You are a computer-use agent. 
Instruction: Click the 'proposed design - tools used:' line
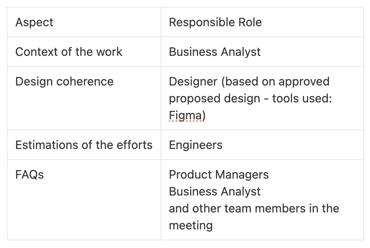250,99
